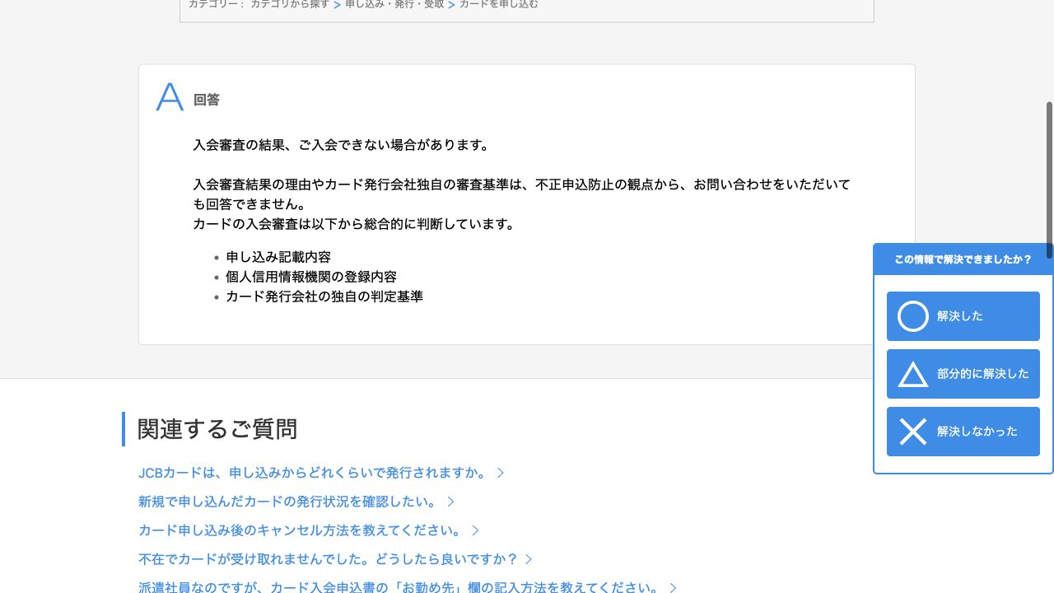The width and height of the screenshot is (1054, 593).
Task: Click chevron after 派遣社員 question link
Action: pos(674,588)
